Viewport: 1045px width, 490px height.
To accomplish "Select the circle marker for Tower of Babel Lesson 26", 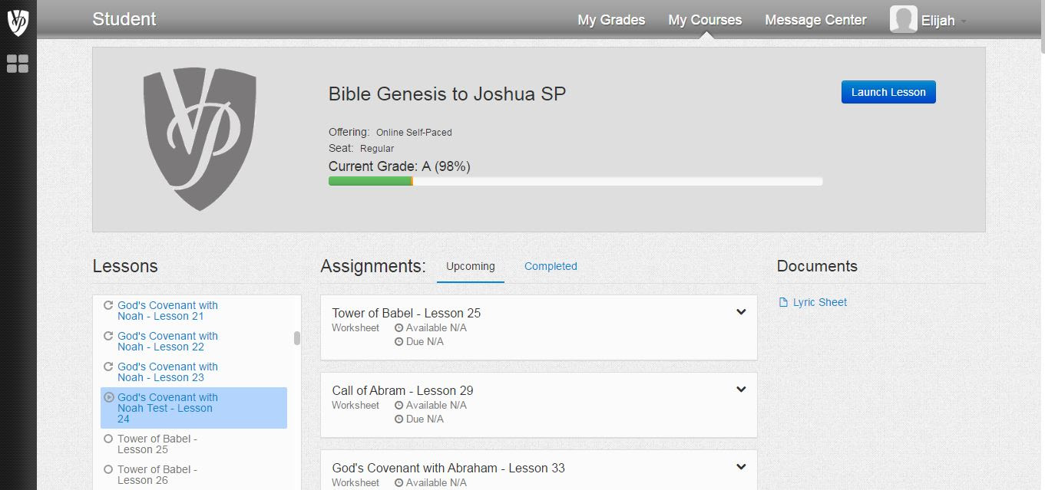I will (x=108, y=469).
